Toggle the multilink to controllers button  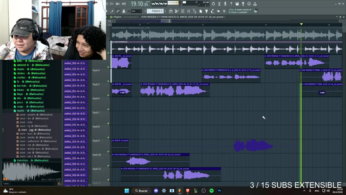(x=118, y=11)
